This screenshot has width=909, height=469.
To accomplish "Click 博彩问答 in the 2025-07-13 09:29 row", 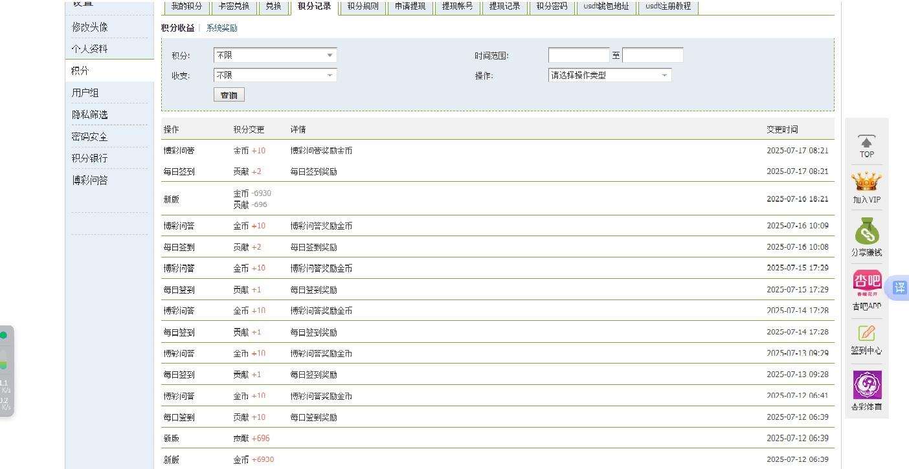I will tap(179, 354).
